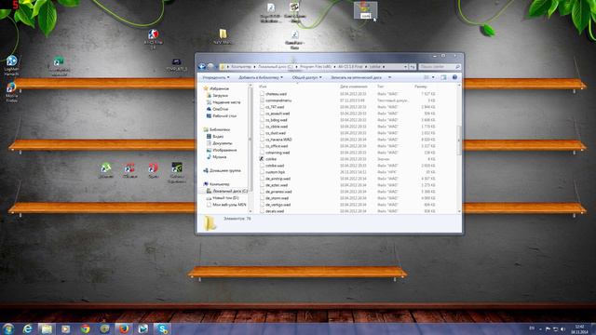Toggle the preview pane icon in Explorer toolbar

click(x=443, y=77)
